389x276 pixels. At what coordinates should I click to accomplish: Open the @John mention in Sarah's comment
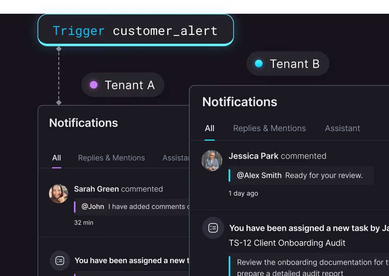[x=93, y=206]
